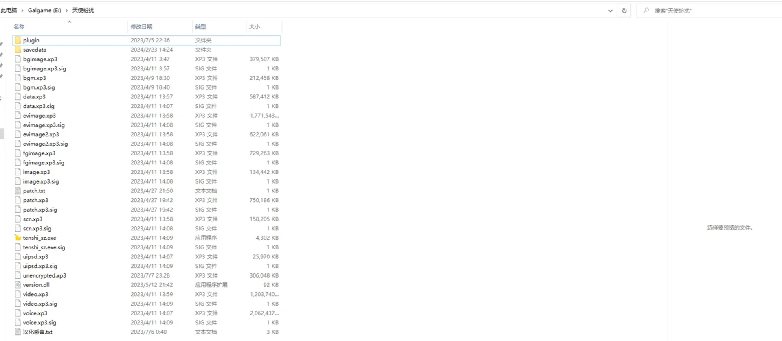Screen dimensions: 782x341
Task: Click the bgimage.xp3 file icon
Action: point(18,59)
